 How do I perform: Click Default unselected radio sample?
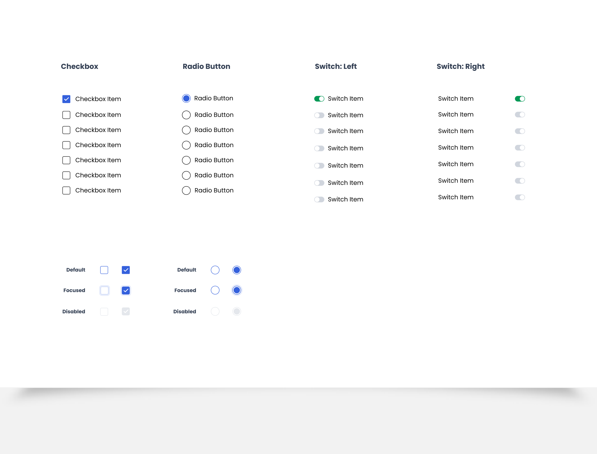215,270
